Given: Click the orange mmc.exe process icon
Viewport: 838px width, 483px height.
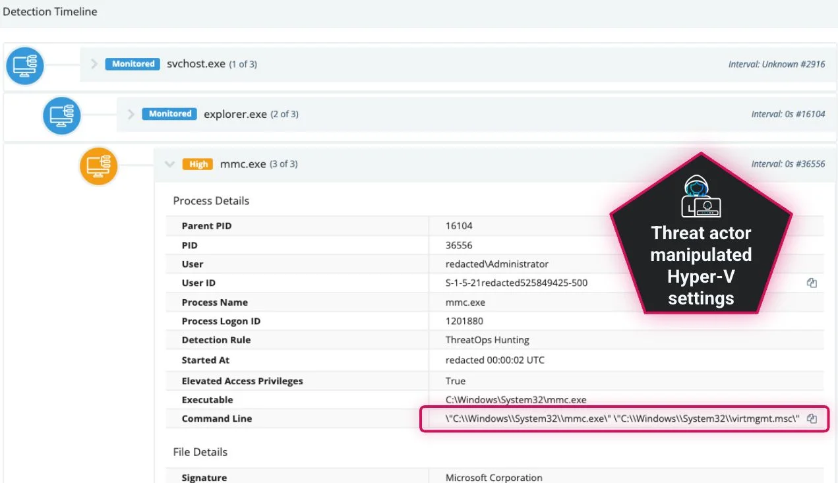Looking at the screenshot, I should pyautogui.click(x=99, y=166).
